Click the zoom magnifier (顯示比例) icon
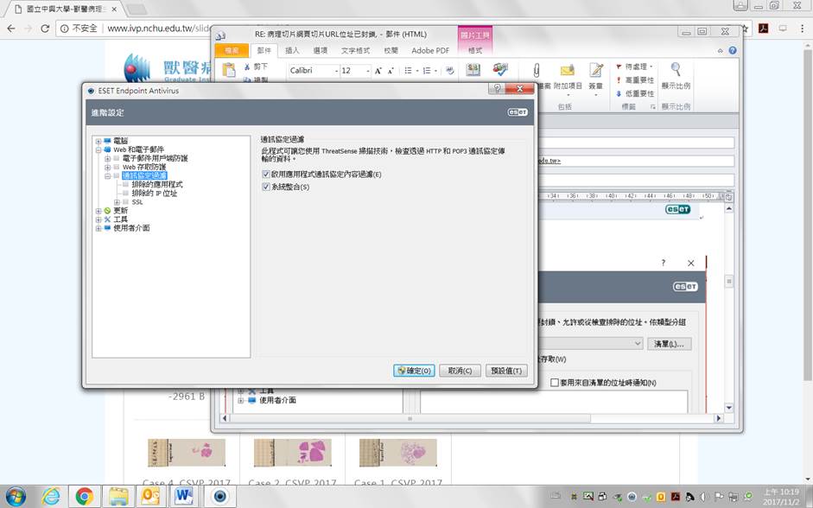Image resolution: width=813 pixels, height=508 pixels. tap(676, 71)
